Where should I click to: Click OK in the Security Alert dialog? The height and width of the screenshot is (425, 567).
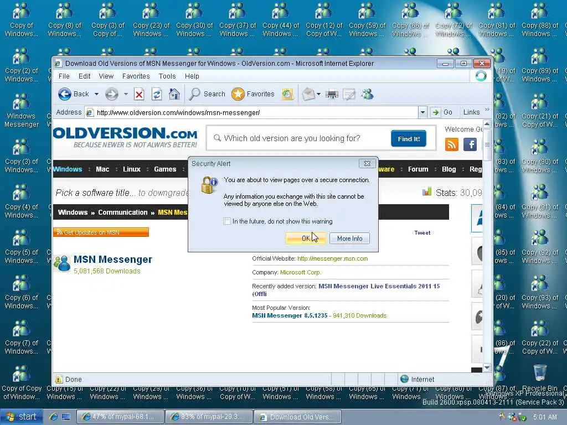(x=306, y=238)
